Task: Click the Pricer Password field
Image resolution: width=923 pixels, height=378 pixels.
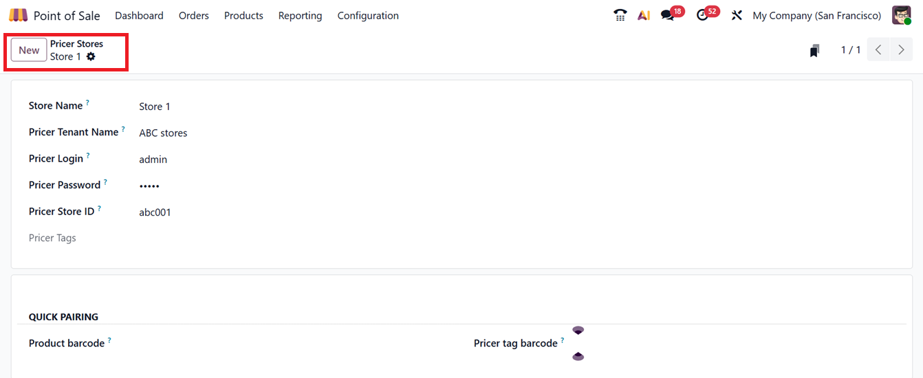Action: click(149, 186)
